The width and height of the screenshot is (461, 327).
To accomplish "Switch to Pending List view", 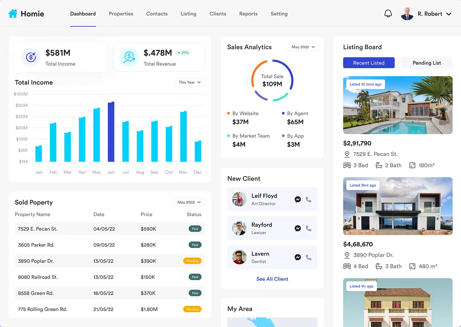I will [x=426, y=63].
